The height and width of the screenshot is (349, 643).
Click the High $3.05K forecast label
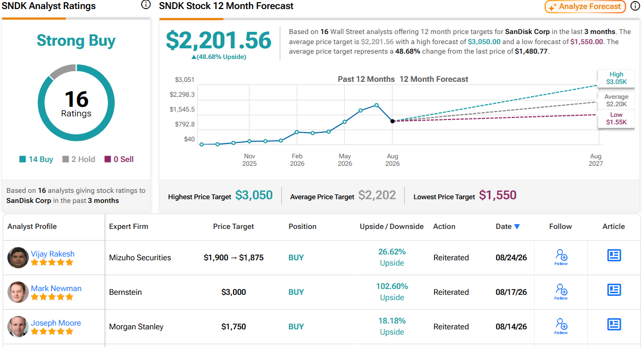pyautogui.click(x=616, y=79)
